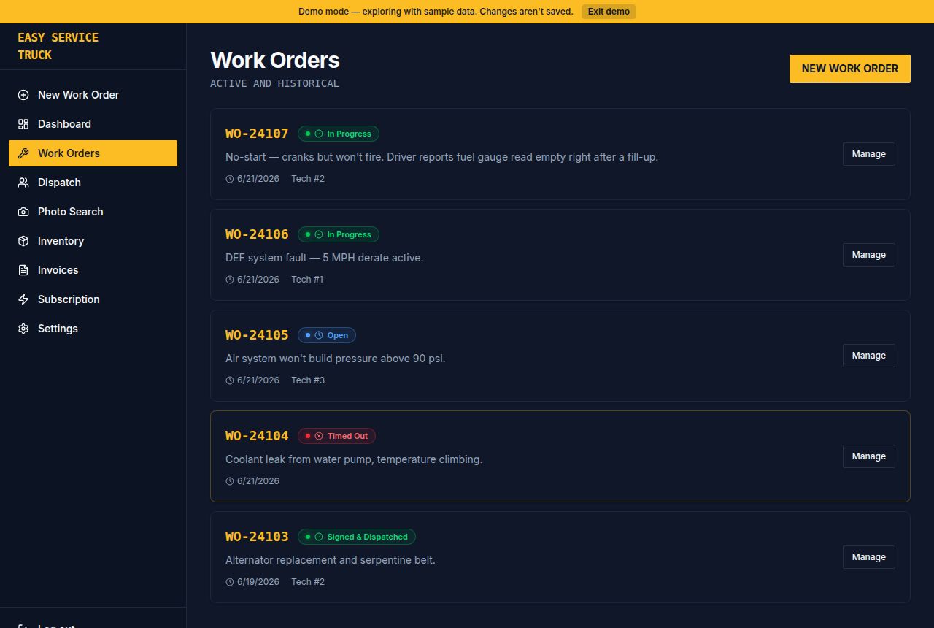Click the Settings gear icon
Screen dimensions: 934x628
(x=23, y=329)
